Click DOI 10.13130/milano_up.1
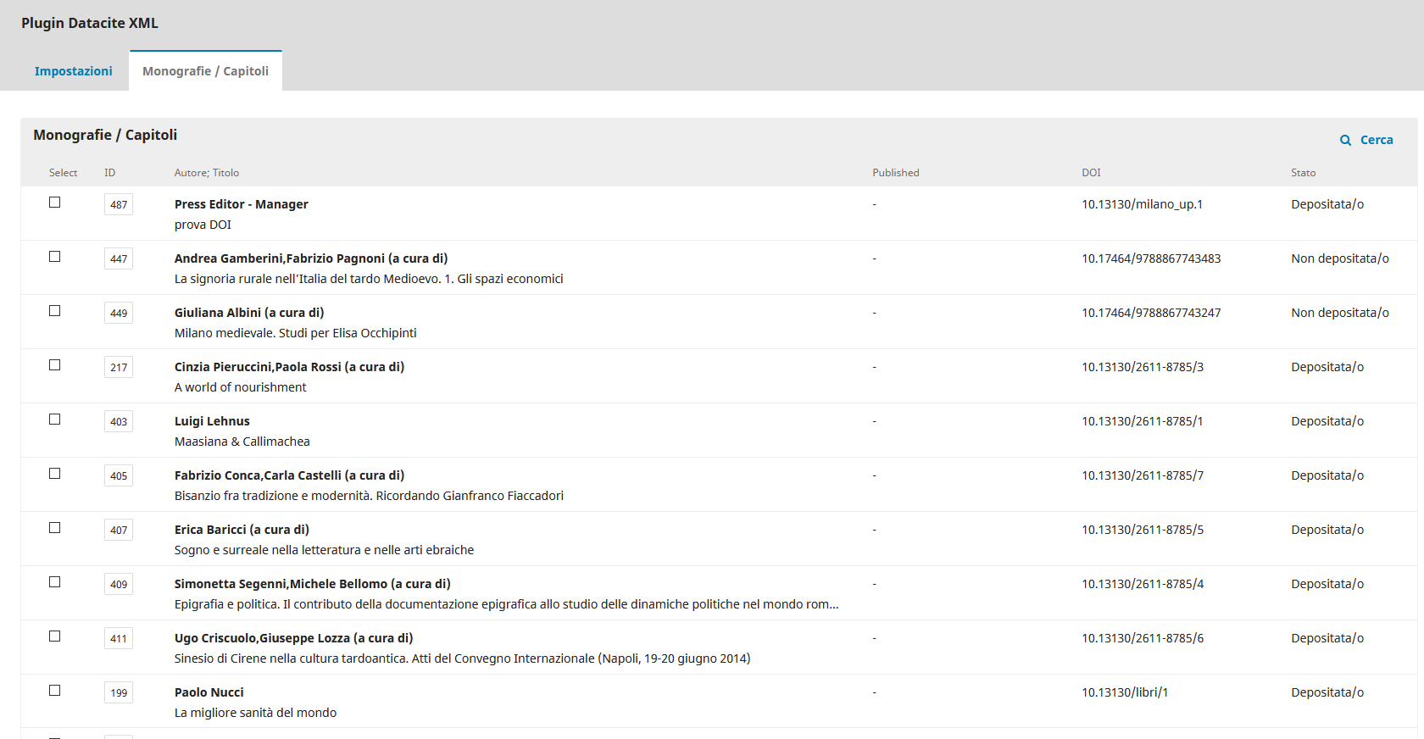The image size is (1424, 739). [1142, 204]
